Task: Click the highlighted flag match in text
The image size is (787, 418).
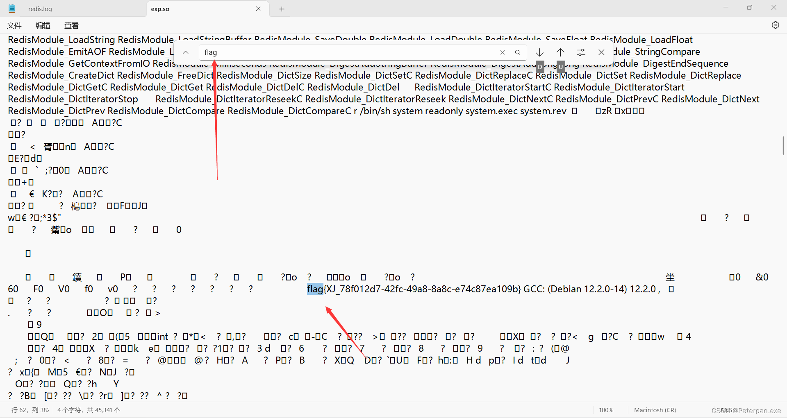Action: click(x=315, y=289)
